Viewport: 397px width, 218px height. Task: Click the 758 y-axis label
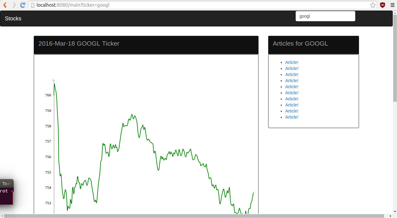(x=48, y=126)
